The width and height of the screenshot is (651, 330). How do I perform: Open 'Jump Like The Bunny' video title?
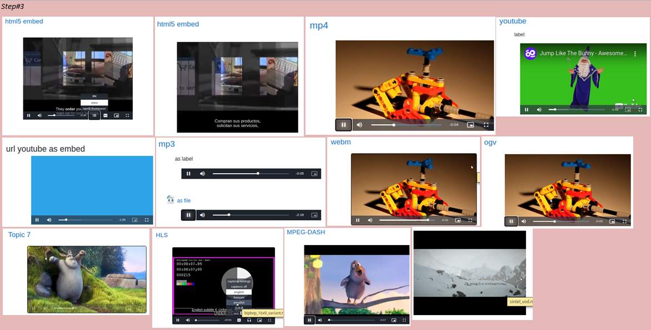tap(583, 53)
